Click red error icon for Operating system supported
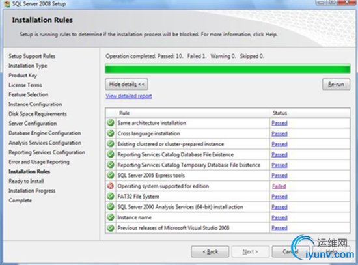Viewport: 358px width, 265px height. (x=111, y=186)
